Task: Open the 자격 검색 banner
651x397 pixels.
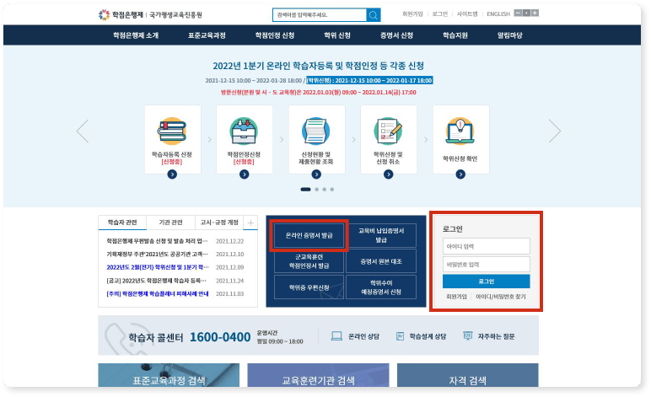Action: pyautogui.click(x=467, y=375)
